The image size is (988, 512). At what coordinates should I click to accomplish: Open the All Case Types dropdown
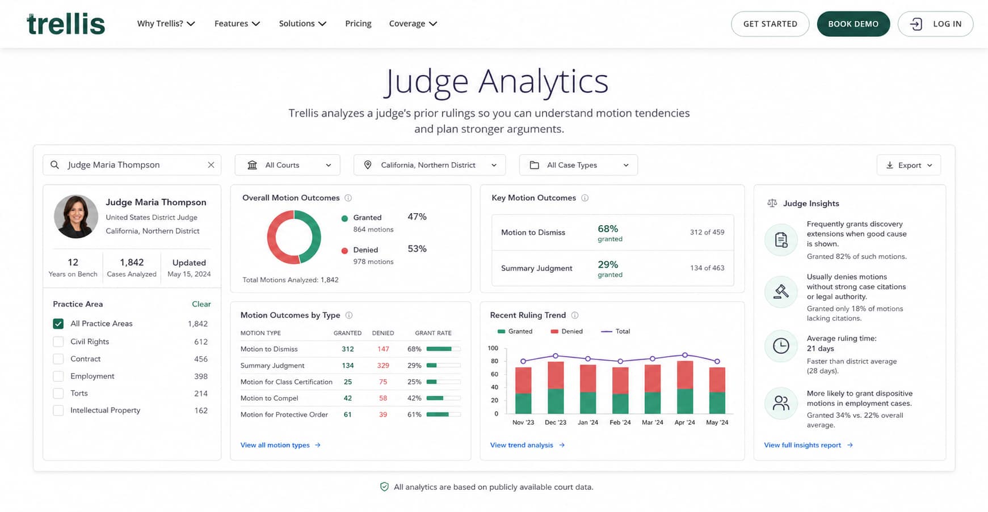[x=578, y=165]
